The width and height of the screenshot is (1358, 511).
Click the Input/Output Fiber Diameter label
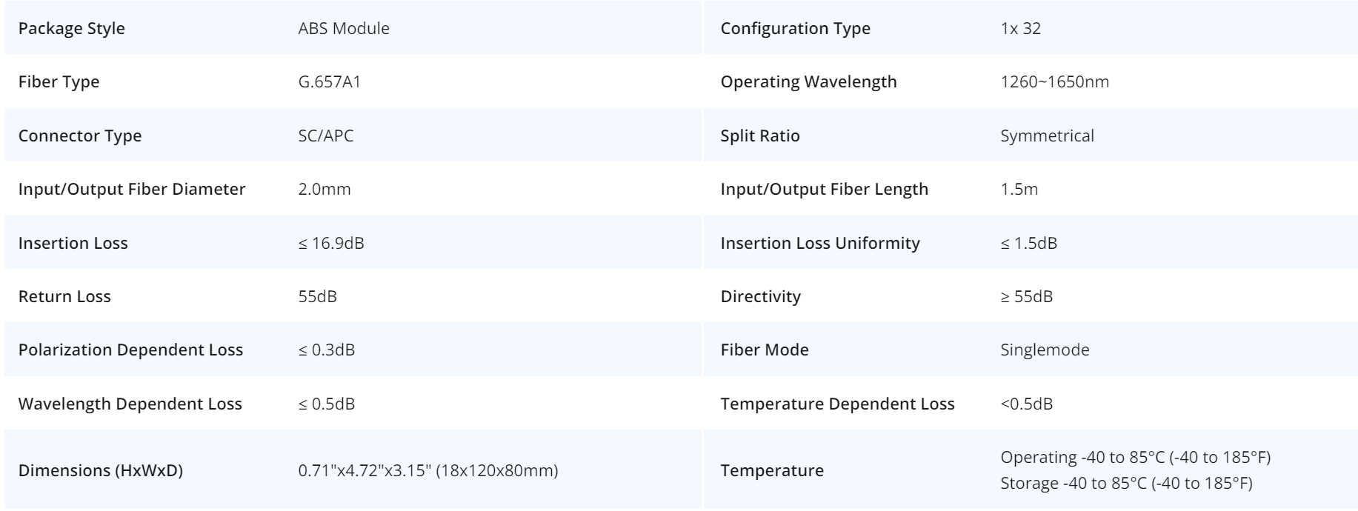point(132,189)
